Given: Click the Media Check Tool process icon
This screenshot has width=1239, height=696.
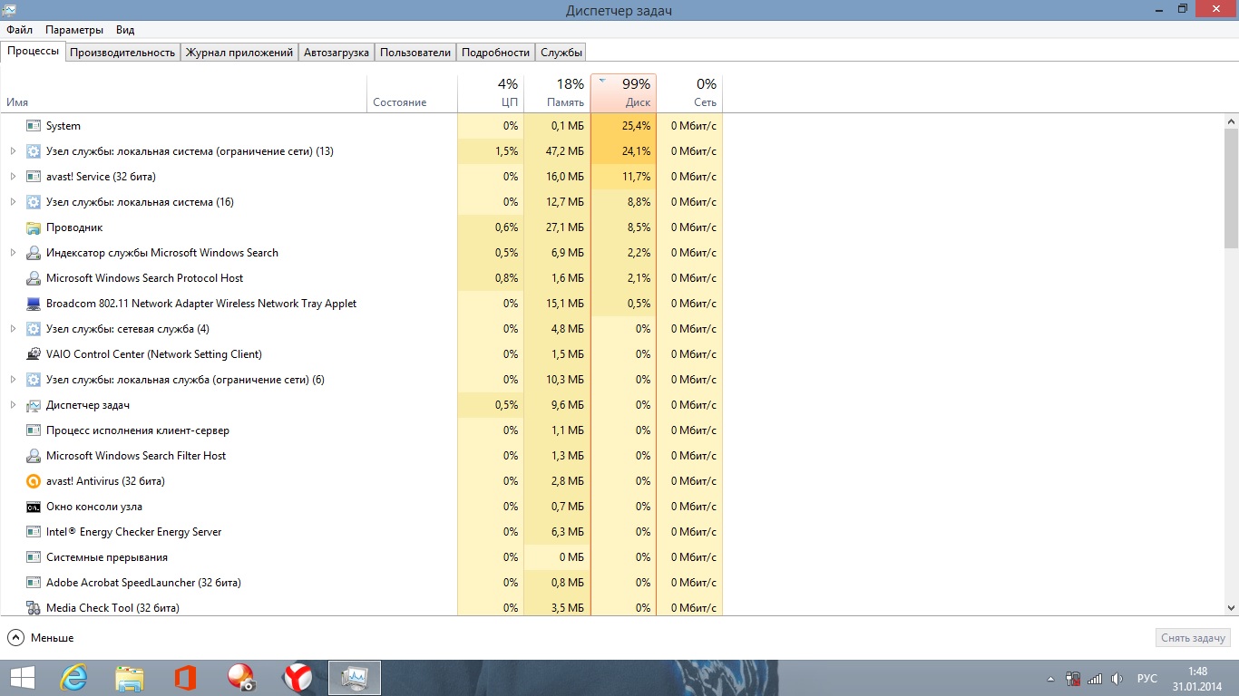Looking at the screenshot, I should 34,608.
